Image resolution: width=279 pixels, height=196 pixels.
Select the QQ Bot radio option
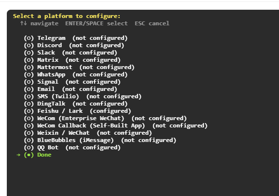click(x=29, y=147)
